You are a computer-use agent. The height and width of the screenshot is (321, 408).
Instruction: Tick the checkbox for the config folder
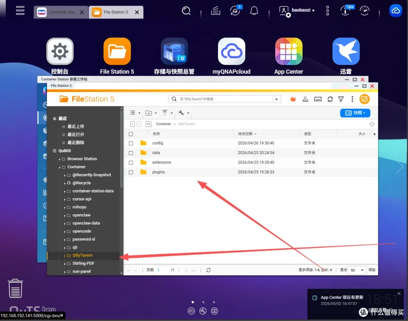[x=131, y=143]
